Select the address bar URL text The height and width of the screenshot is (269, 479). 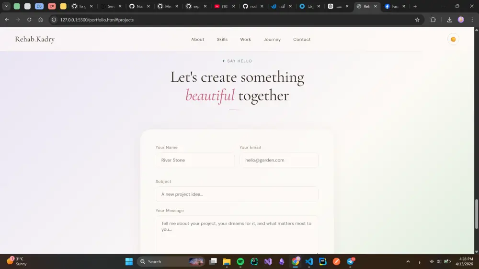tap(97, 20)
